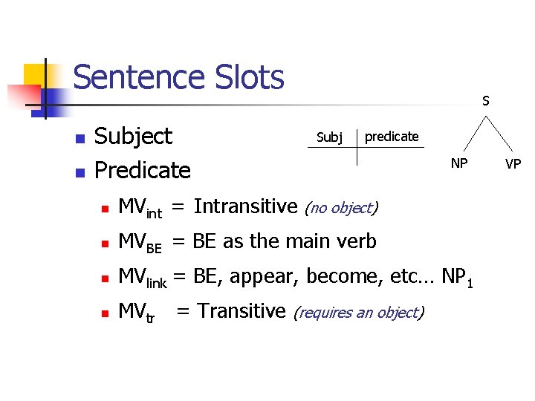Select the "BE as the main verb" text

pos(285,241)
